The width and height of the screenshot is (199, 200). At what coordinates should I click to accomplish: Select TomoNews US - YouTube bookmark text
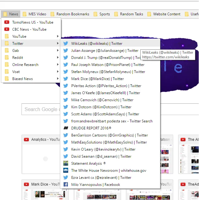33,22
